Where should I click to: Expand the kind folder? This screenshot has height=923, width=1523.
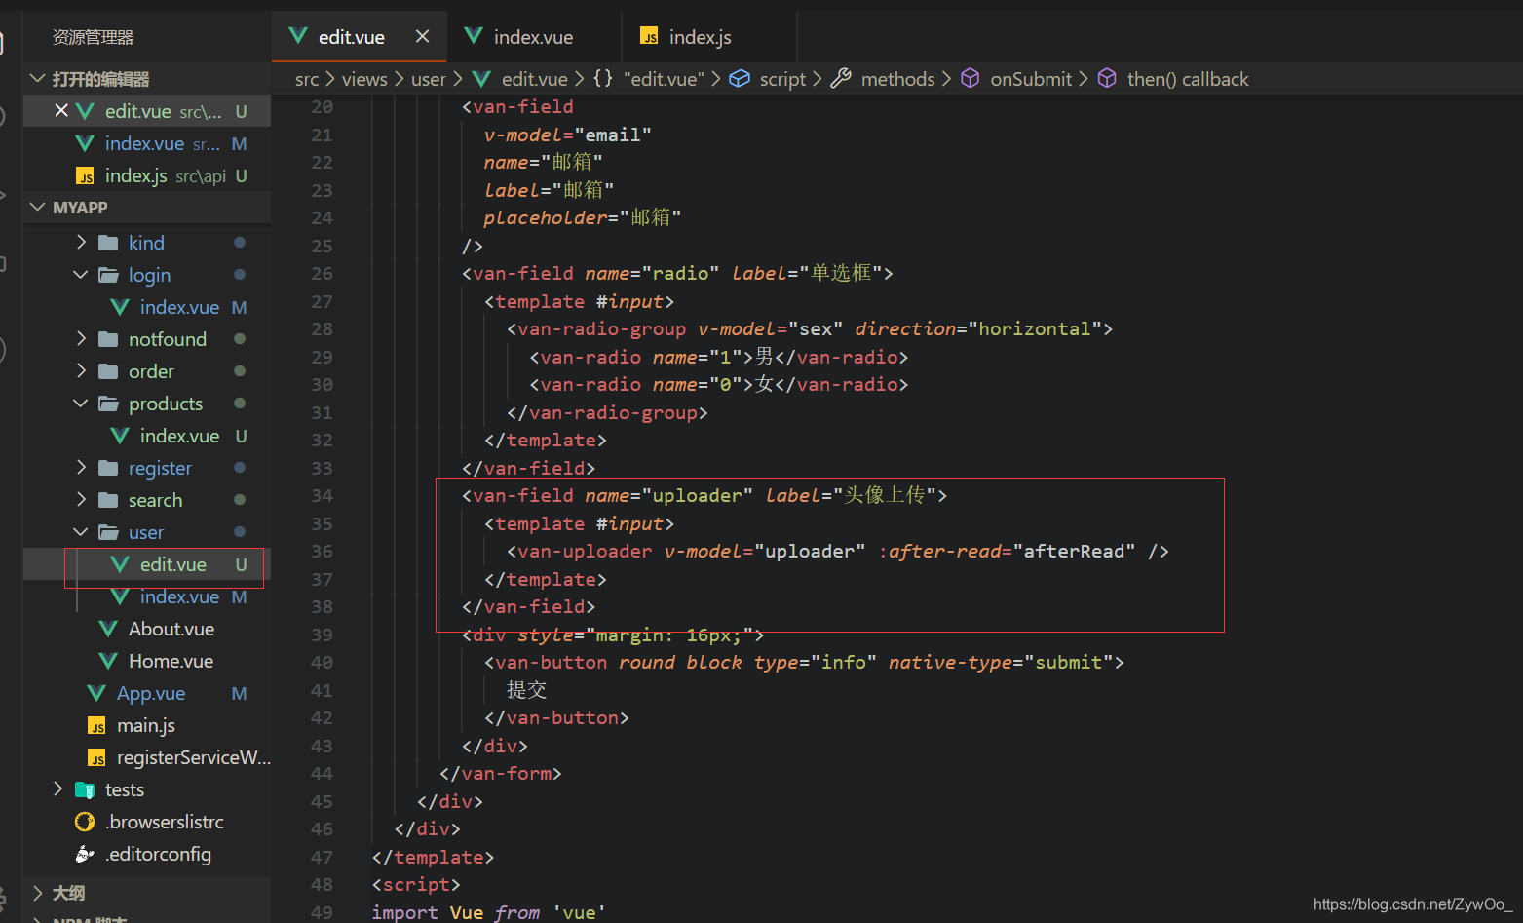(82, 242)
